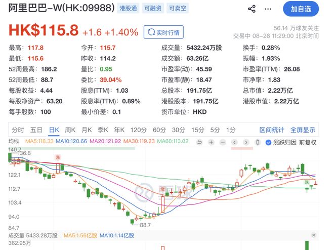Viewport: 334px width, 250px height.
Task: Select the 120分 chart tab
Action: pos(139,130)
